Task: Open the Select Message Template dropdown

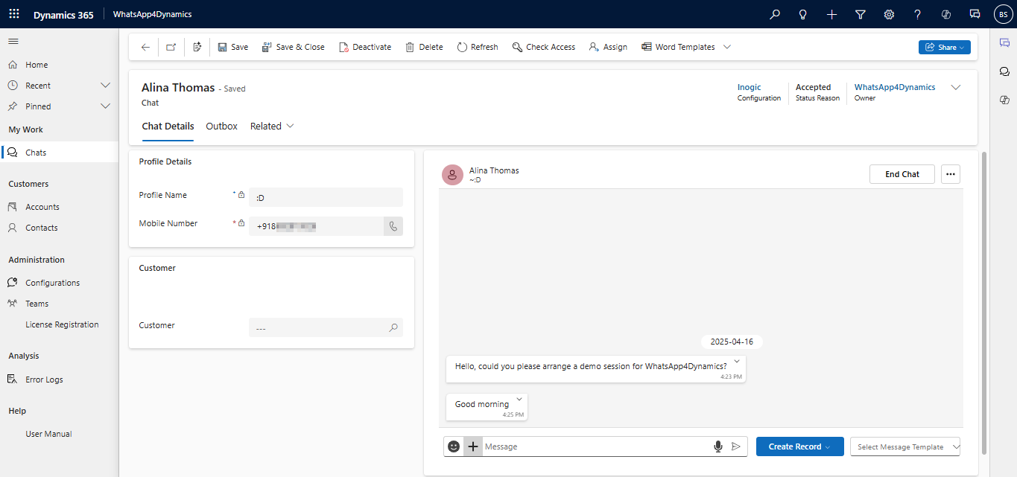Action: click(x=905, y=446)
